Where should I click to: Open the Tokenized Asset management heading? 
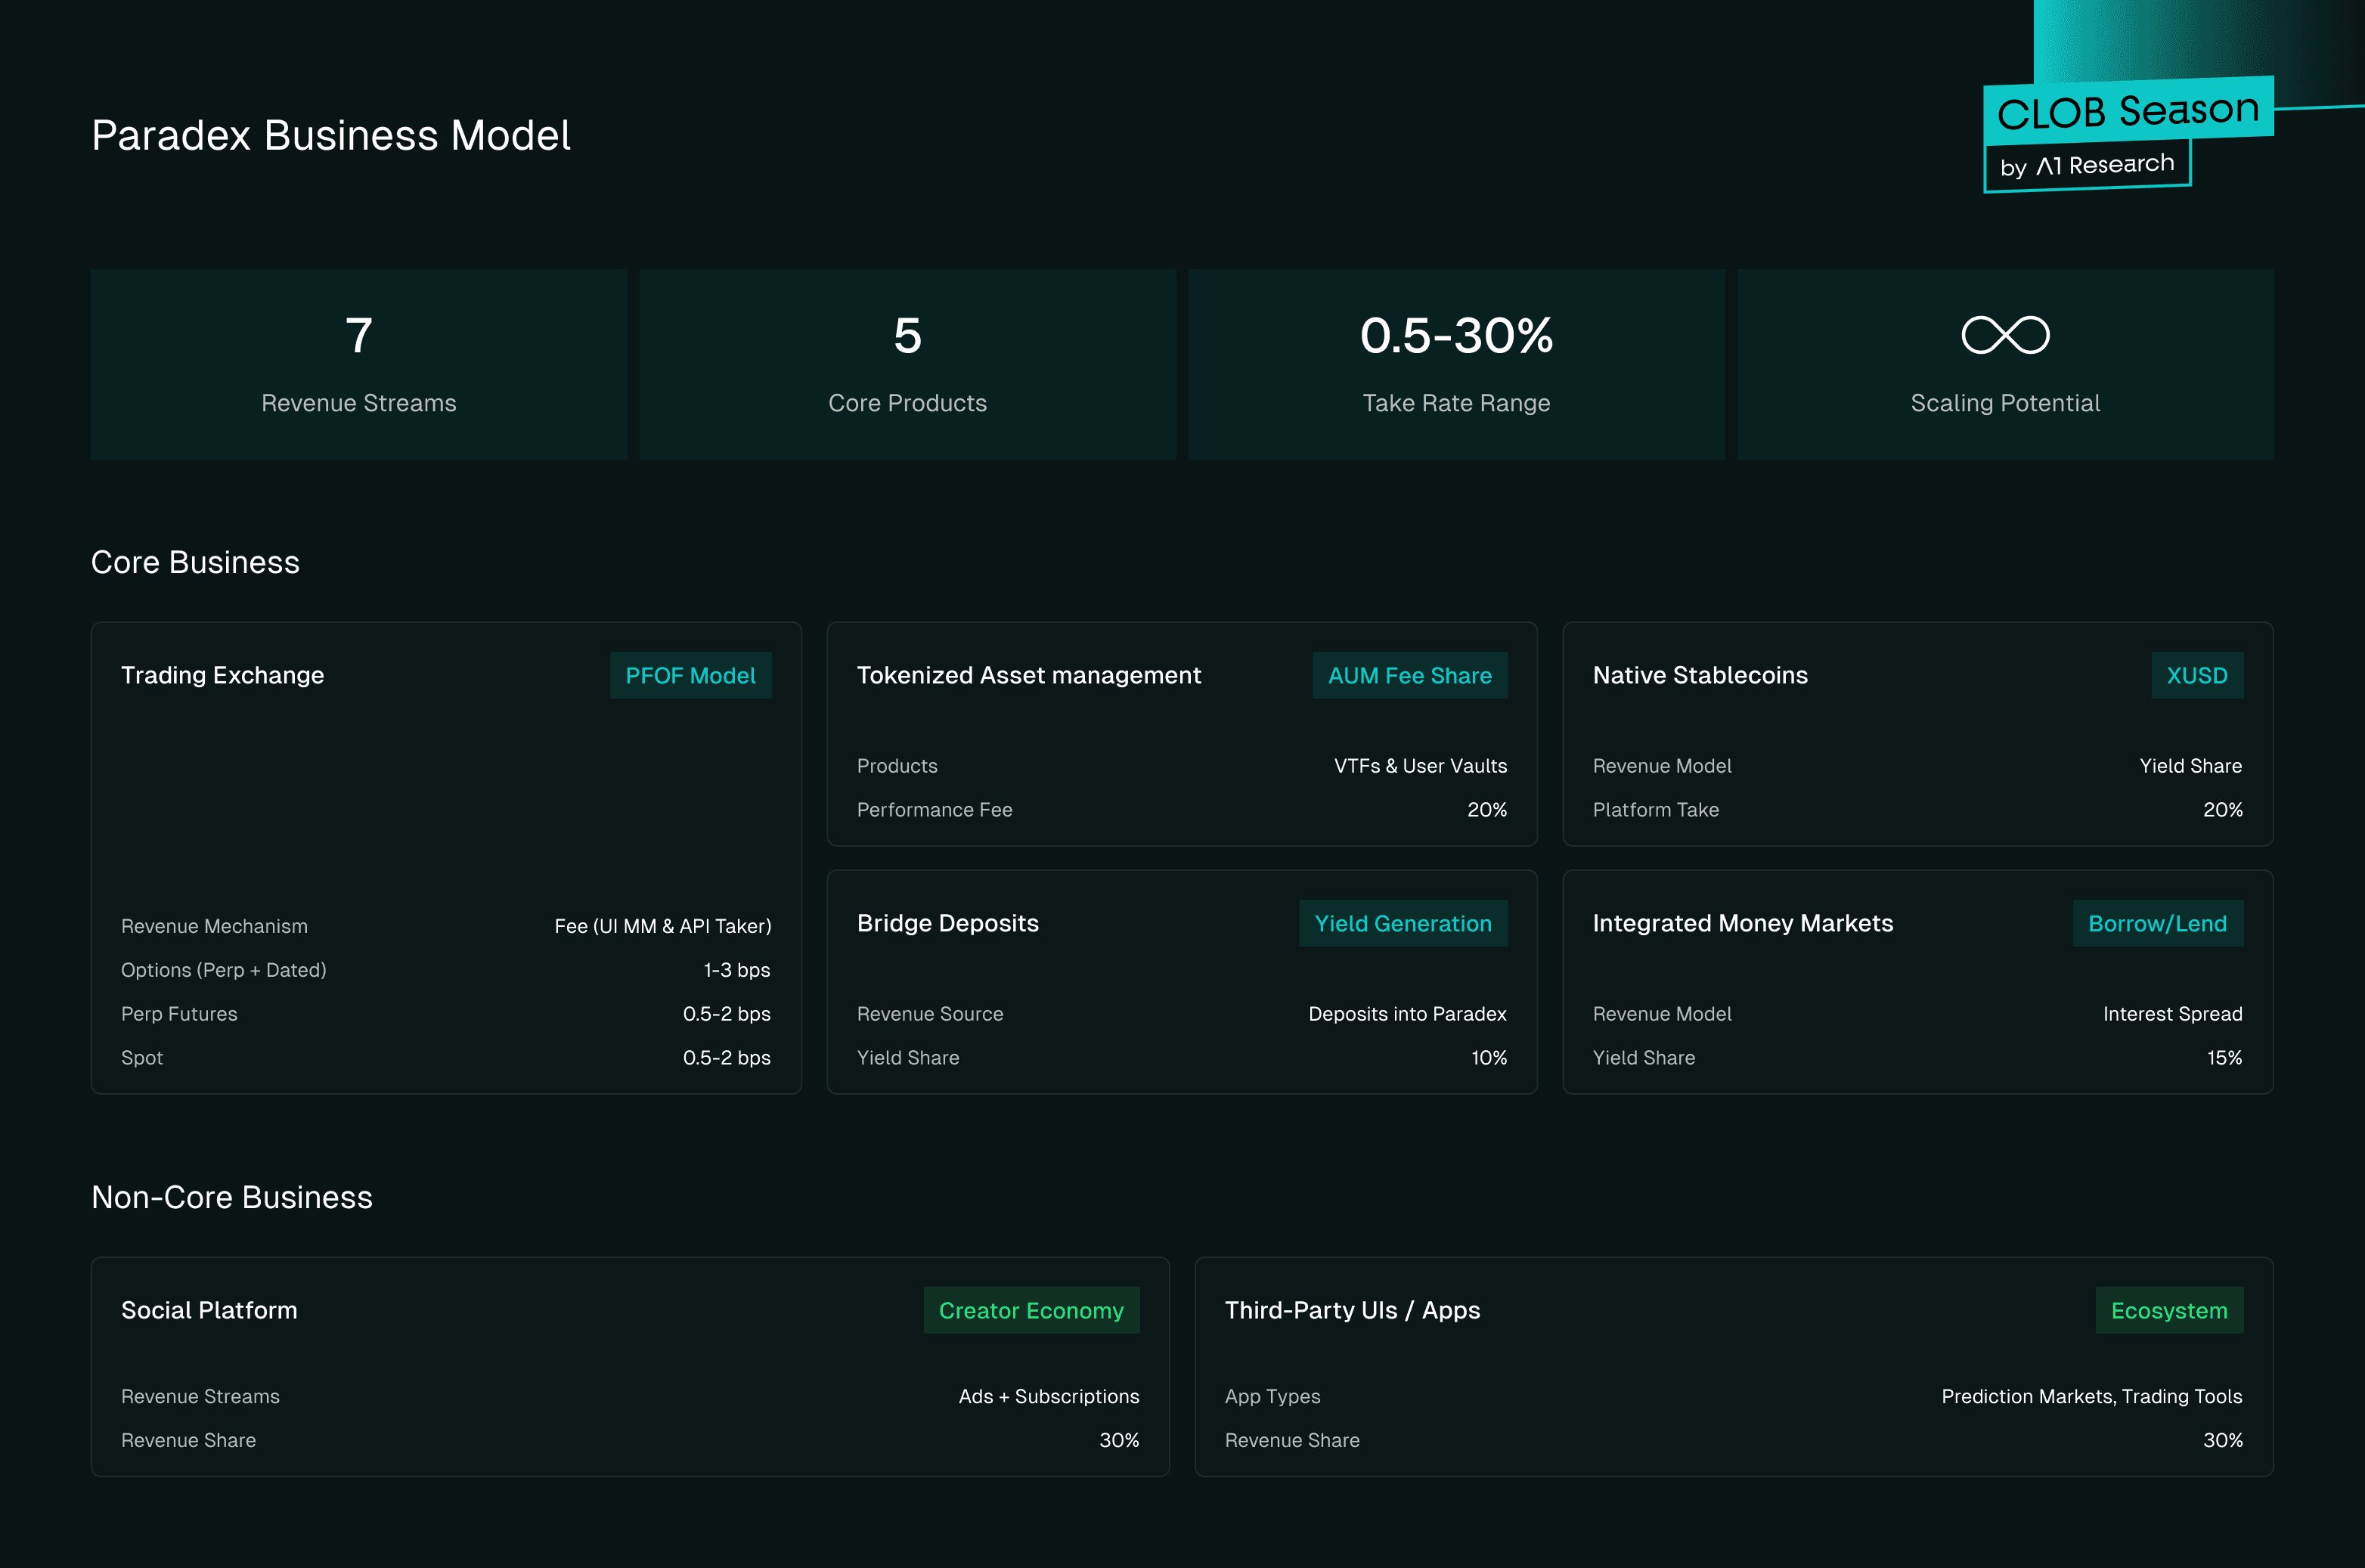tap(1028, 676)
